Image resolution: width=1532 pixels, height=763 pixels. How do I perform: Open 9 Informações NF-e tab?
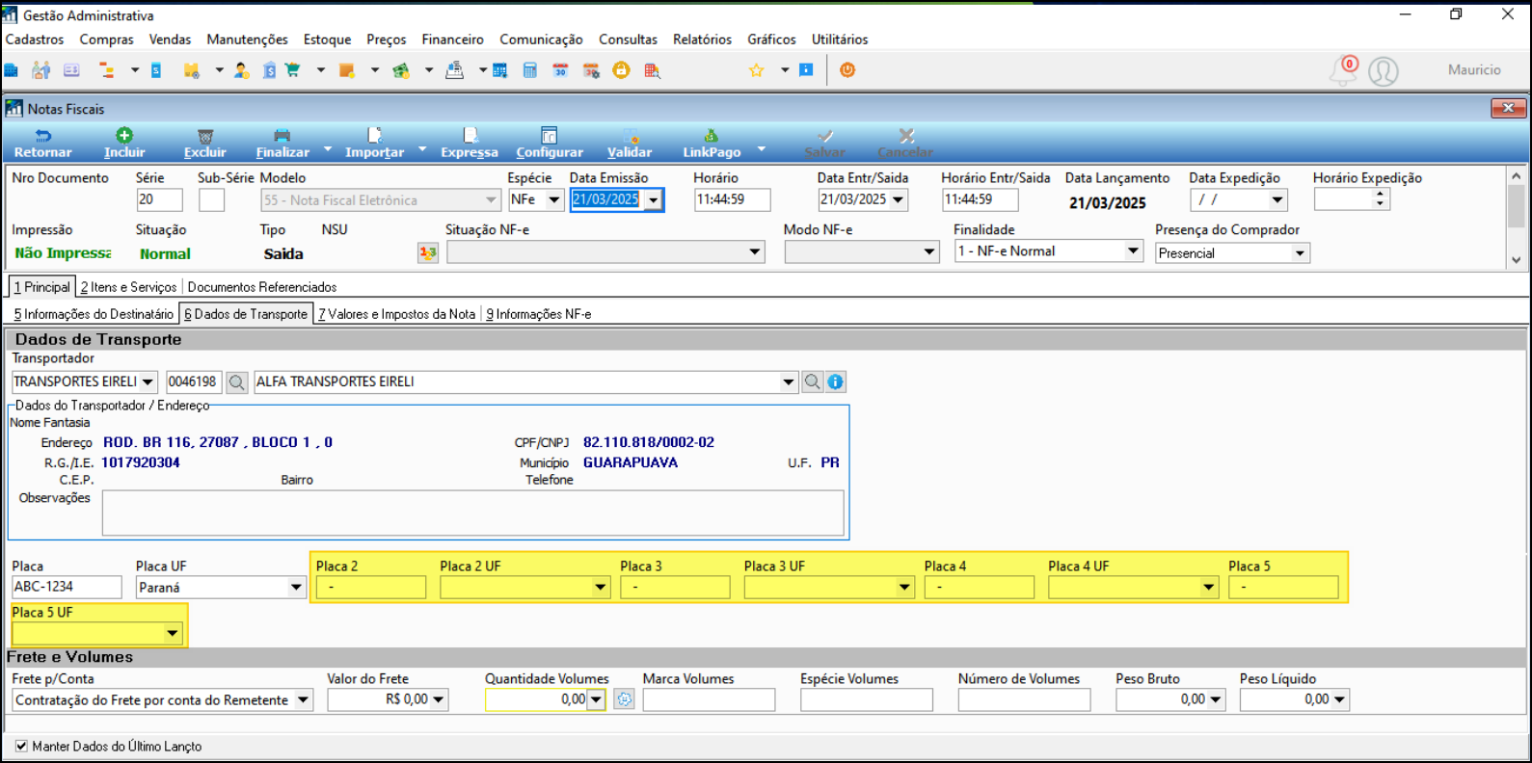click(x=538, y=314)
